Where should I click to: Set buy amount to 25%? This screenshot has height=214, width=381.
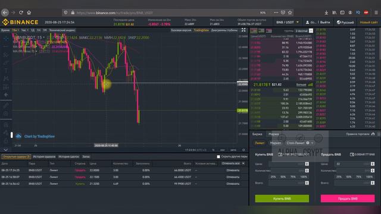[x=273, y=177]
